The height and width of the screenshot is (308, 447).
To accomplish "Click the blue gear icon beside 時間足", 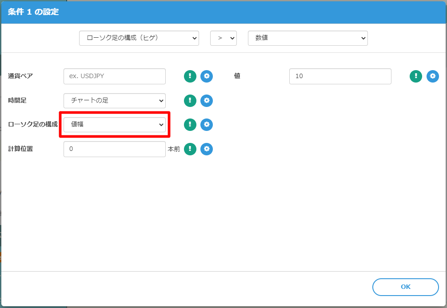I will click(x=207, y=101).
